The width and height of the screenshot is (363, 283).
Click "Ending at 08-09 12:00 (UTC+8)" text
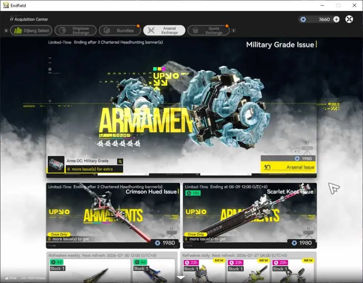point(239,187)
